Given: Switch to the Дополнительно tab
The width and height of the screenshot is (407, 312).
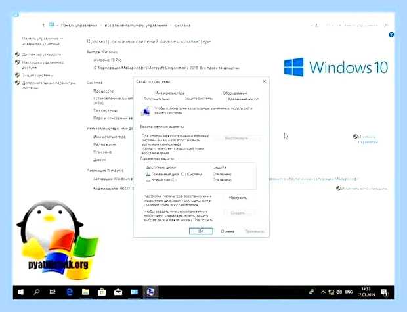Looking at the screenshot, I should (156, 99).
